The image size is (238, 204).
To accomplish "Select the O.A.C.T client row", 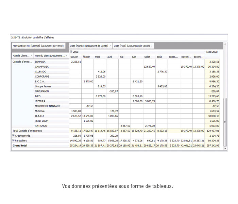I will pyautogui.click(x=40, y=116).
